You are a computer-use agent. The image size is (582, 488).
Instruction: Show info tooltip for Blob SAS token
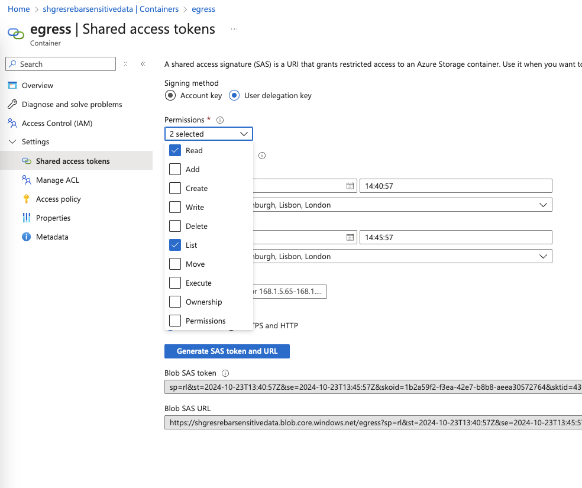coord(225,373)
